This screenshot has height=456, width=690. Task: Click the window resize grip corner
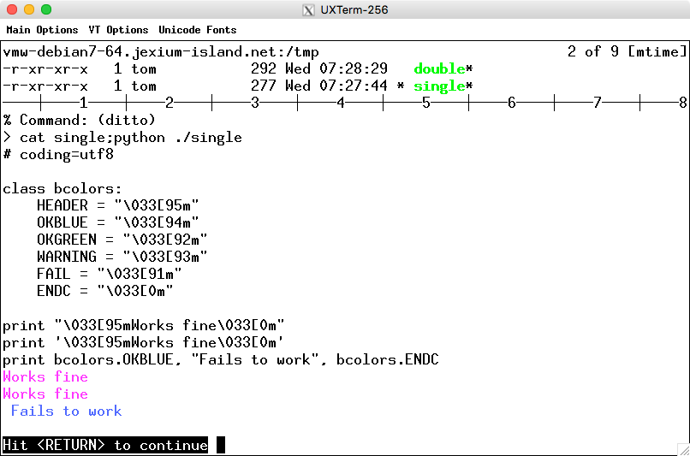(683, 449)
